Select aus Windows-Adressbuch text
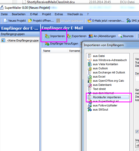This screenshot has height=151, width=139. pos(110,60)
